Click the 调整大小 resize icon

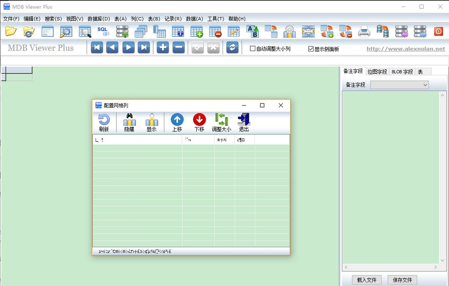click(x=221, y=122)
